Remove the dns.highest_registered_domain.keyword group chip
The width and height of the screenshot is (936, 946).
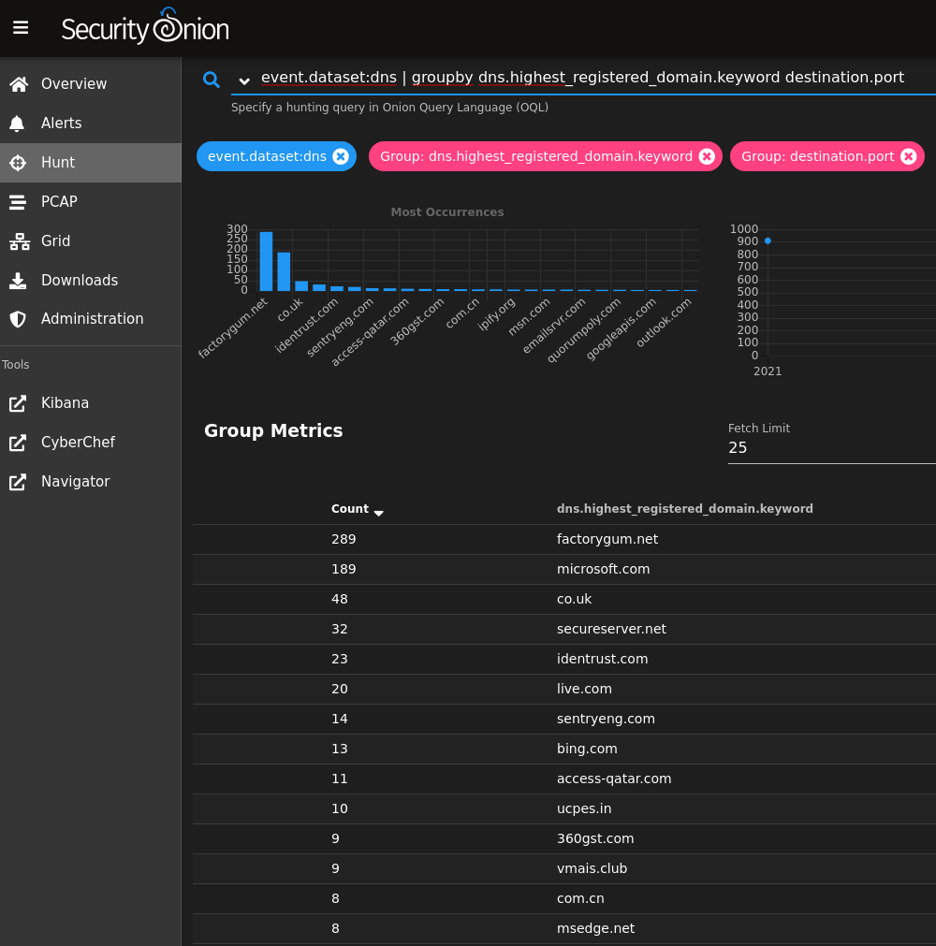tap(707, 157)
